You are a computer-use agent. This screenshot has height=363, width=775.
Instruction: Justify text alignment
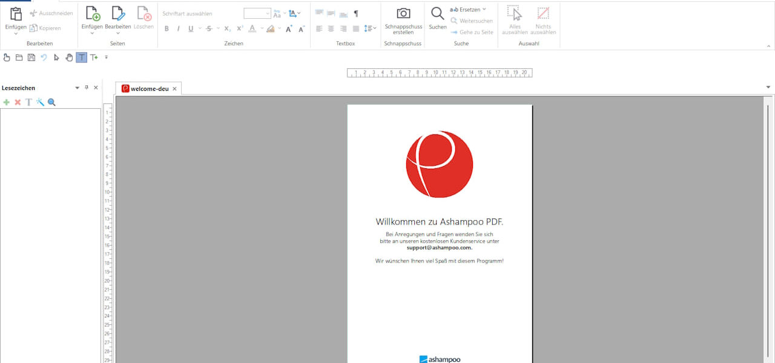(356, 28)
